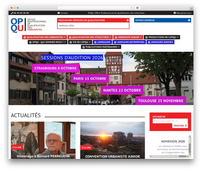Submit search with the Trouver button
Screen dimensions: 202x171
(180, 126)
